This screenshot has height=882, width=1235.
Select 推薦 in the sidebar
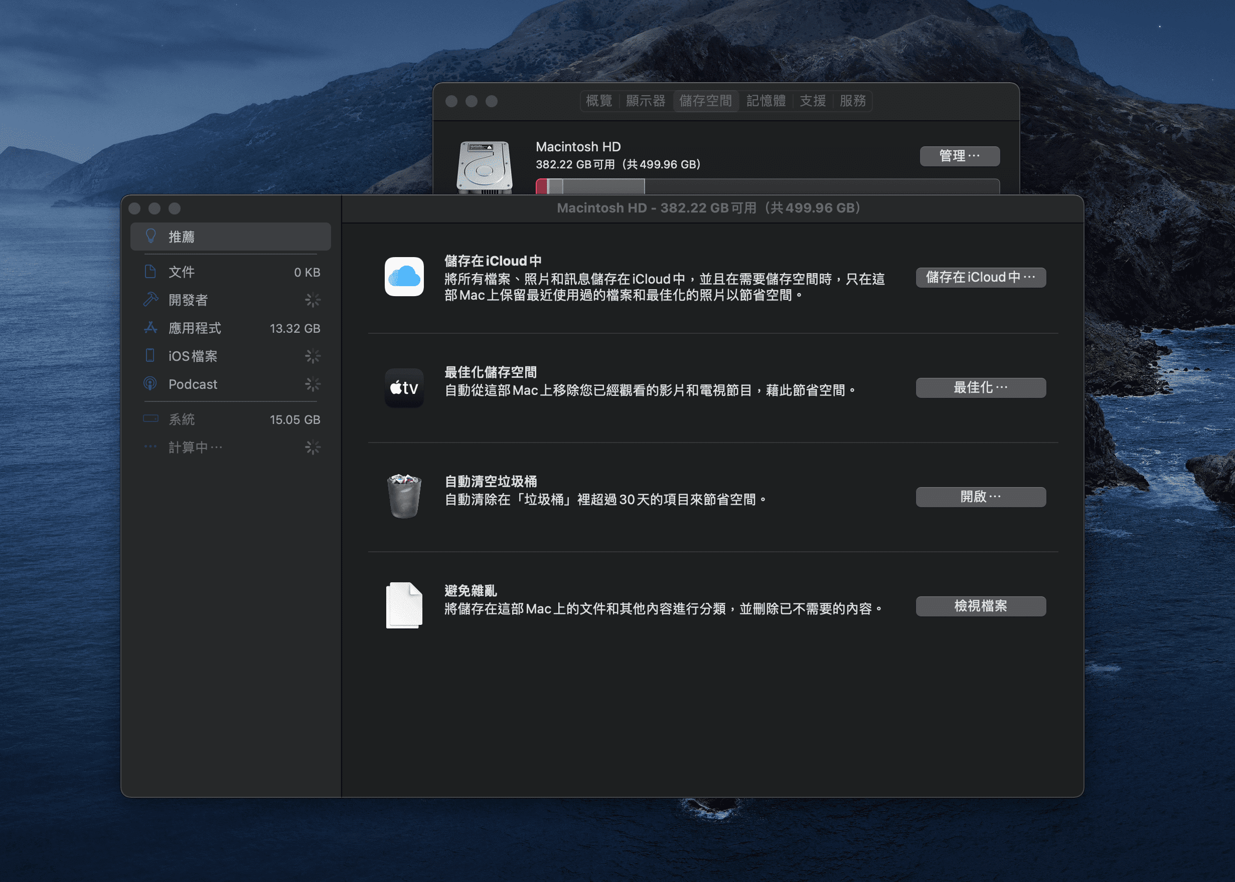click(x=230, y=236)
